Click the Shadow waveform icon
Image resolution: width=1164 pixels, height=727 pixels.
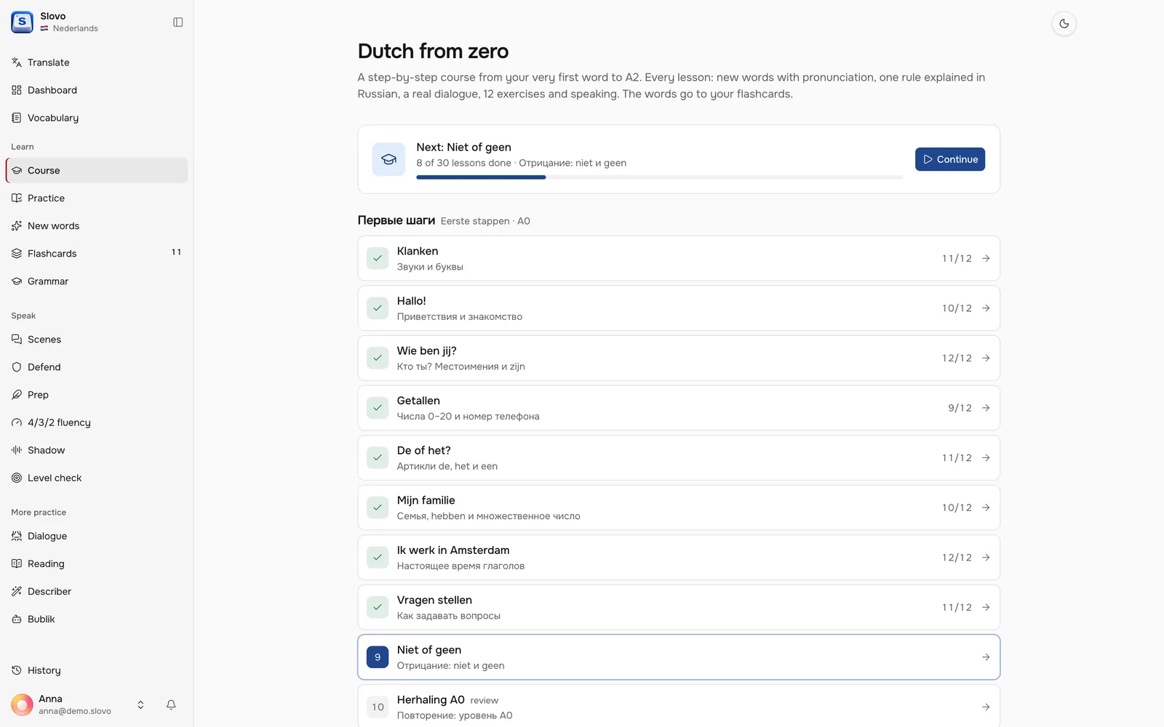click(17, 449)
